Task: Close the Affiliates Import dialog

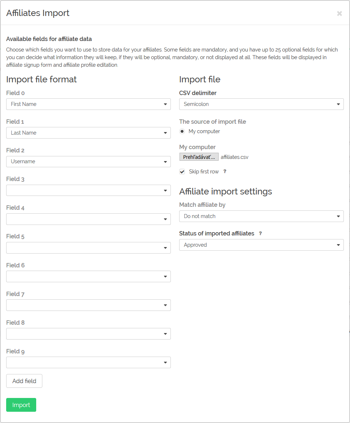Action: [x=340, y=13]
